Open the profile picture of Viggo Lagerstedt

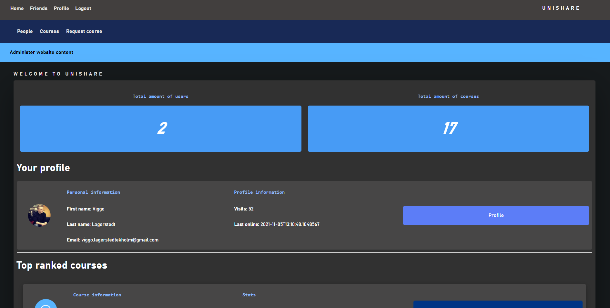click(39, 215)
